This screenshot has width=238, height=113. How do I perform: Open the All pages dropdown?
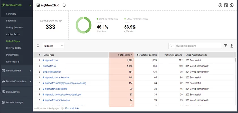54,46
